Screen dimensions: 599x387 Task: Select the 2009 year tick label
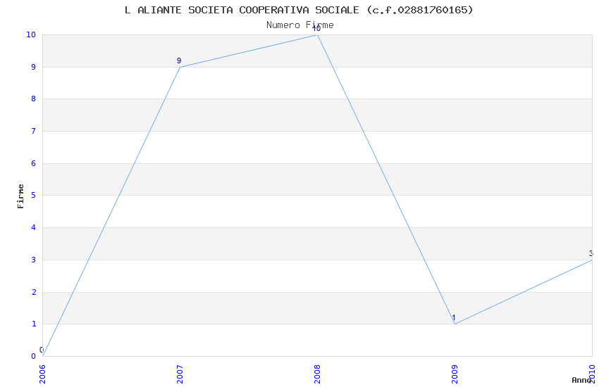click(455, 374)
